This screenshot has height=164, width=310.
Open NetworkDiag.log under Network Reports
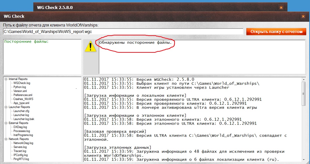23,143
